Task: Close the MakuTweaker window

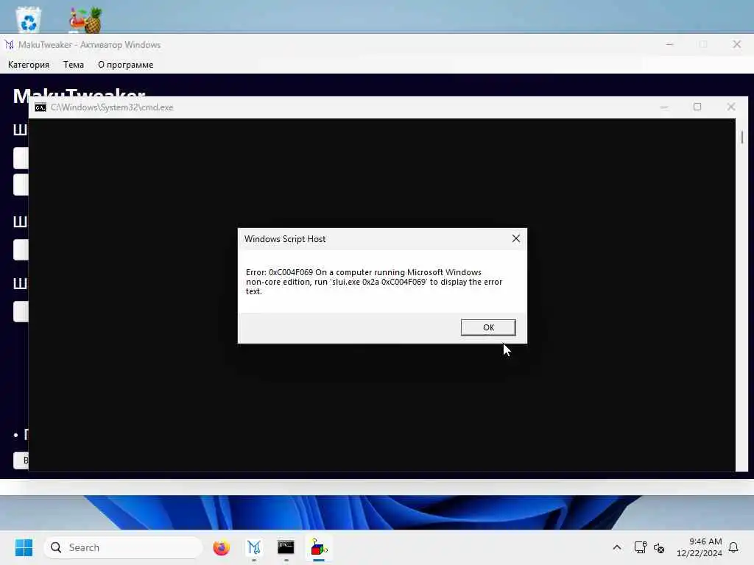Action: [x=736, y=44]
